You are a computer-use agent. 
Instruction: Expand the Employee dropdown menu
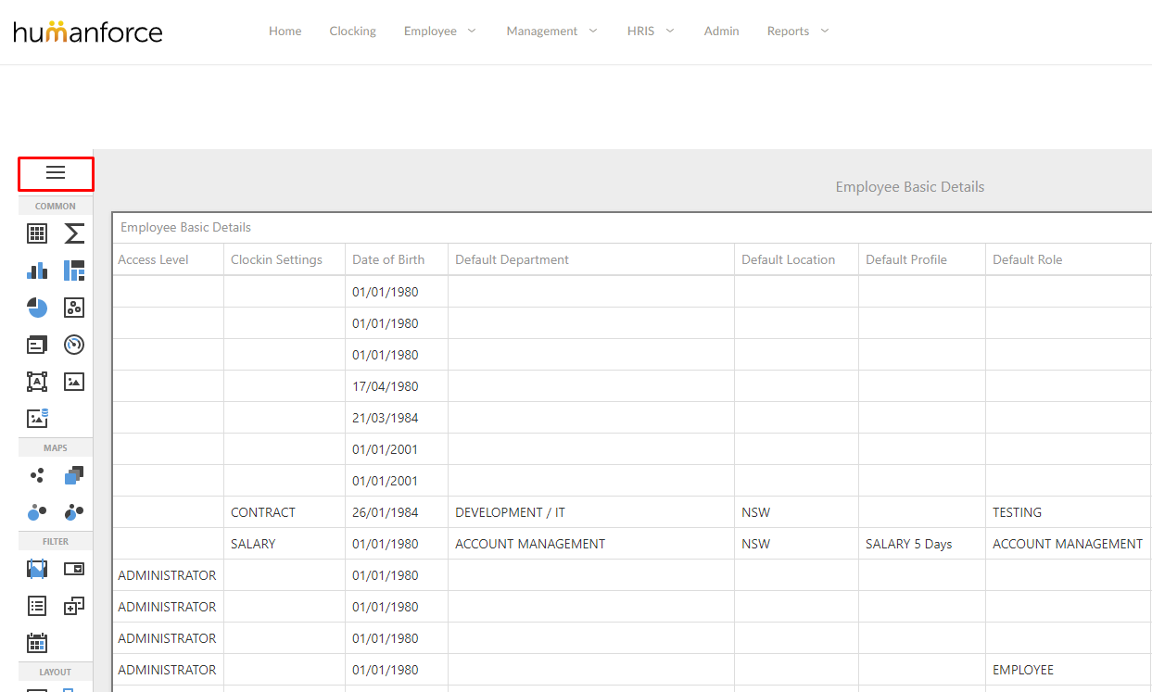pos(439,31)
